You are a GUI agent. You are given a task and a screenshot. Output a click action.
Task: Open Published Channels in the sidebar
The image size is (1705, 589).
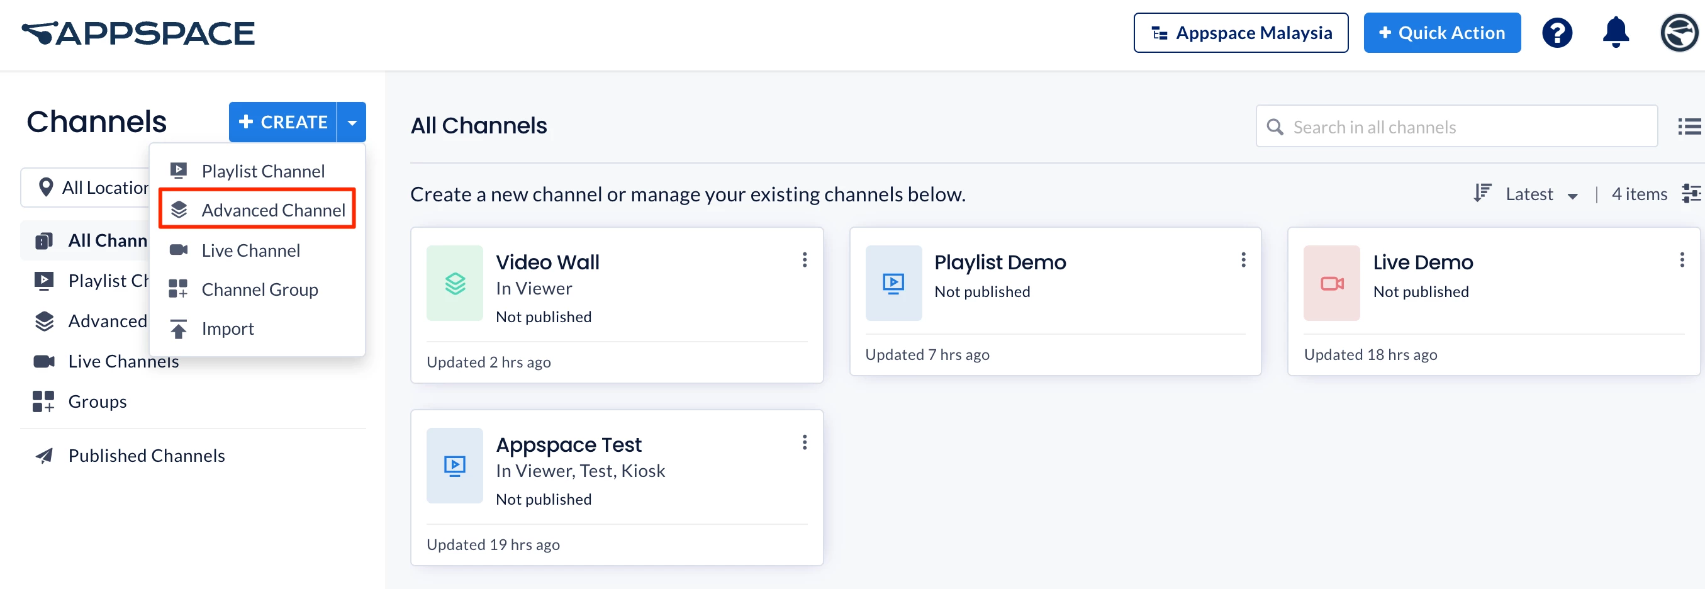[146, 456]
